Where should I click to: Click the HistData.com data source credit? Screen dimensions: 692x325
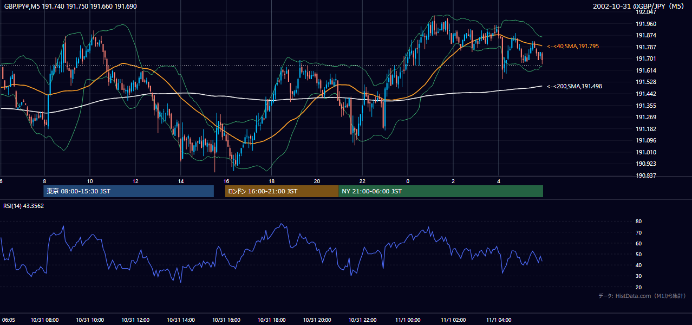pos(642,296)
